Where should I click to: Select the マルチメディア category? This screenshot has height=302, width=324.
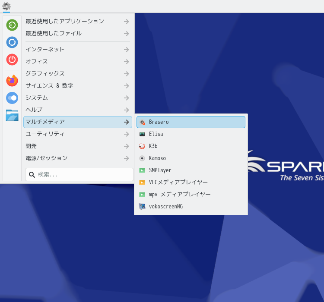tap(78, 122)
